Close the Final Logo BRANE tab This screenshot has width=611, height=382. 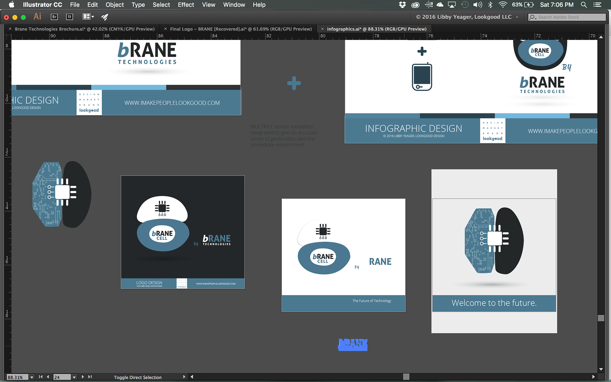coord(165,29)
